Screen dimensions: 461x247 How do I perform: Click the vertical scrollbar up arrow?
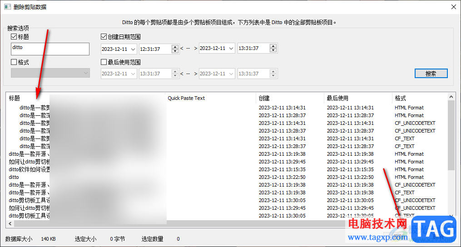pyautogui.click(x=451, y=96)
